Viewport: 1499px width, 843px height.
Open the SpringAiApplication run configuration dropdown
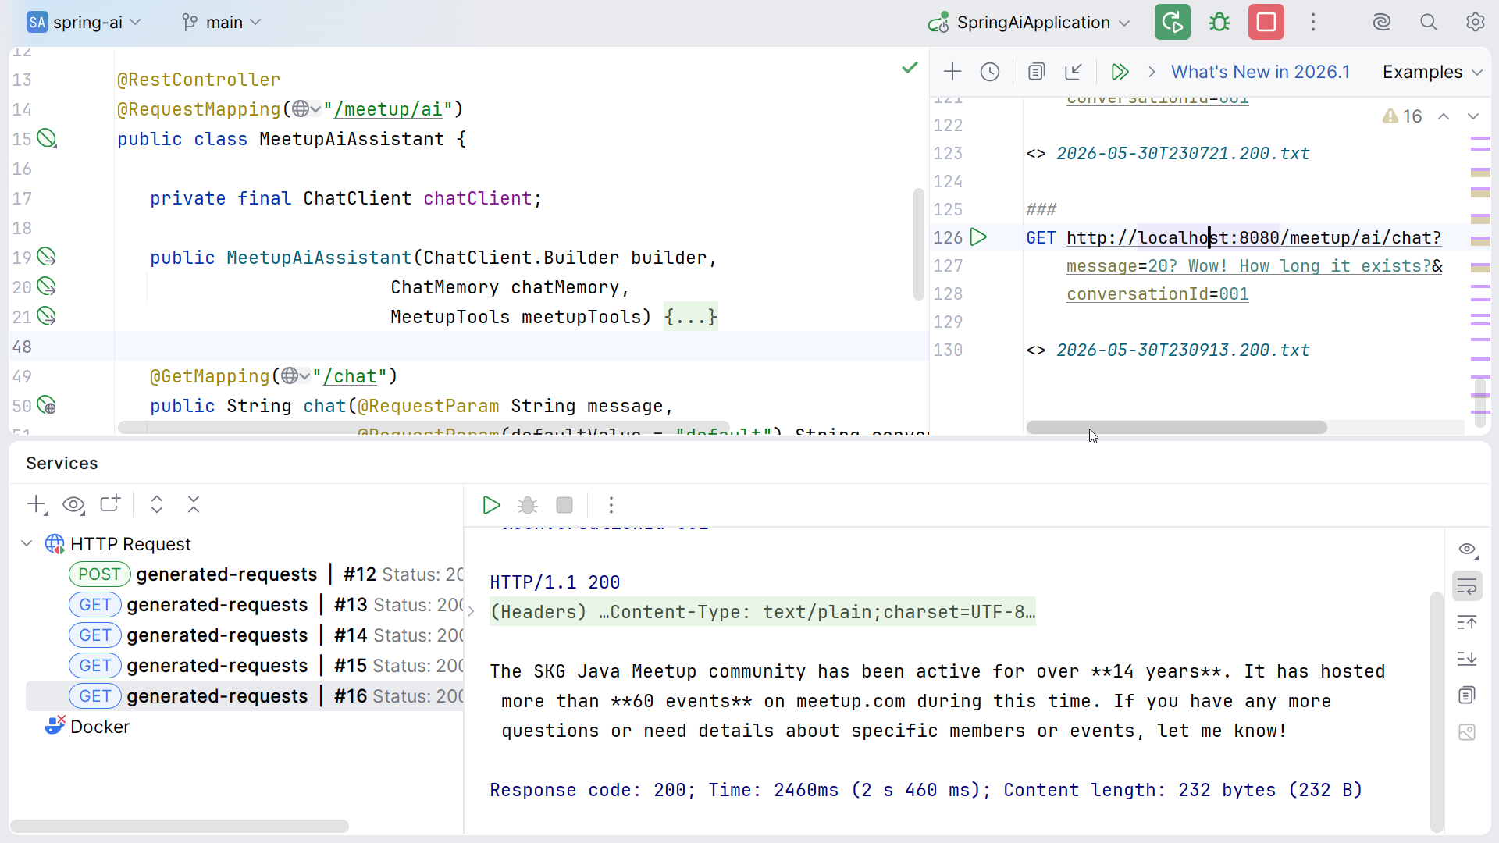click(1030, 22)
